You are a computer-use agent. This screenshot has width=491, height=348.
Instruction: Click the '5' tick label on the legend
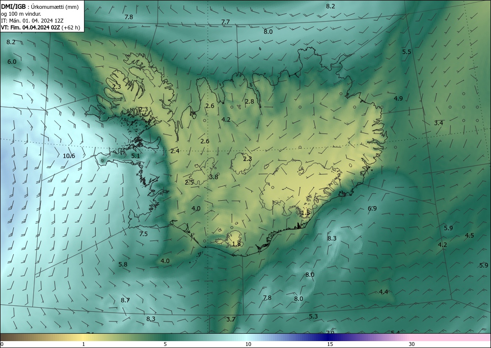(165, 345)
